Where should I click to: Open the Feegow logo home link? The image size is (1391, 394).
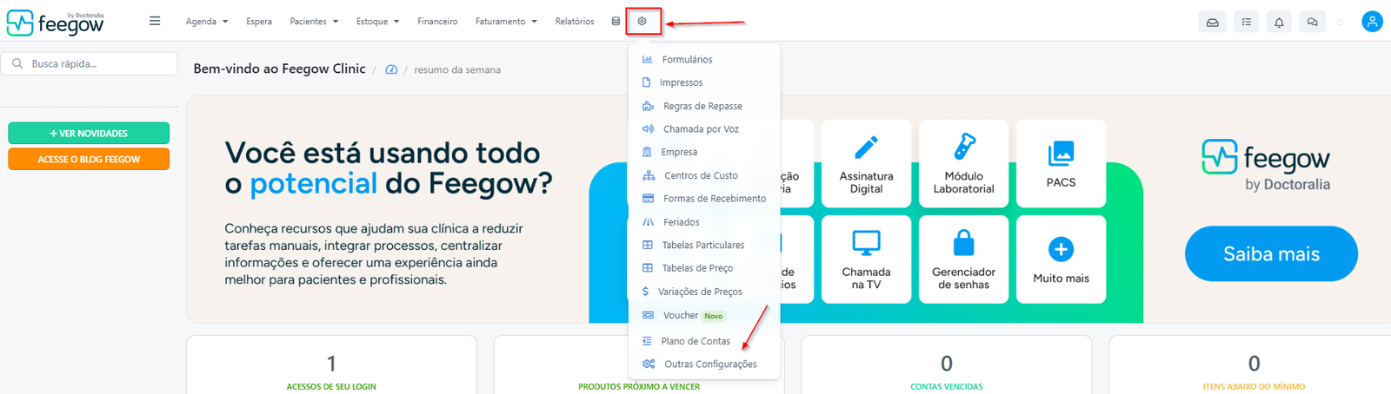point(56,23)
